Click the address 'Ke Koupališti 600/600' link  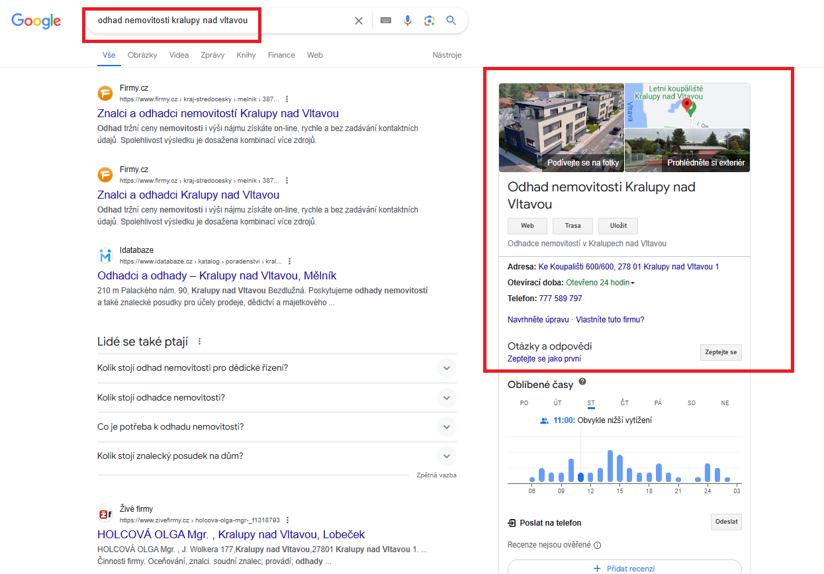[x=629, y=267]
